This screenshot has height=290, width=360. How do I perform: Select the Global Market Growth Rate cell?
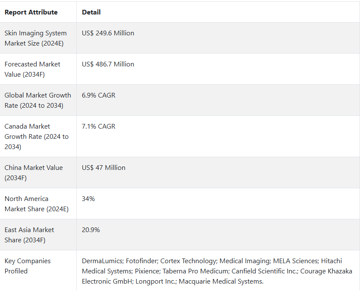coord(37,100)
